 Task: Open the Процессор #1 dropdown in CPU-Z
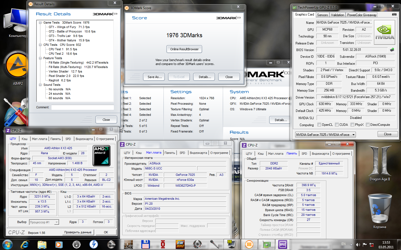[44, 222]
